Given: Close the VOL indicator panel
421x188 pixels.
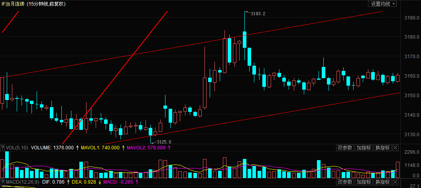Looking at the screenshot, I should tap(395, 147).
